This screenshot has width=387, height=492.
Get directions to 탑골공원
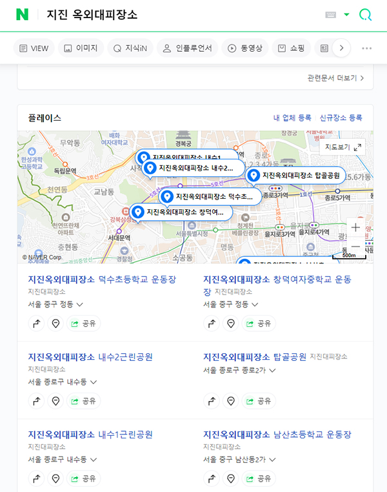(212, 401)
